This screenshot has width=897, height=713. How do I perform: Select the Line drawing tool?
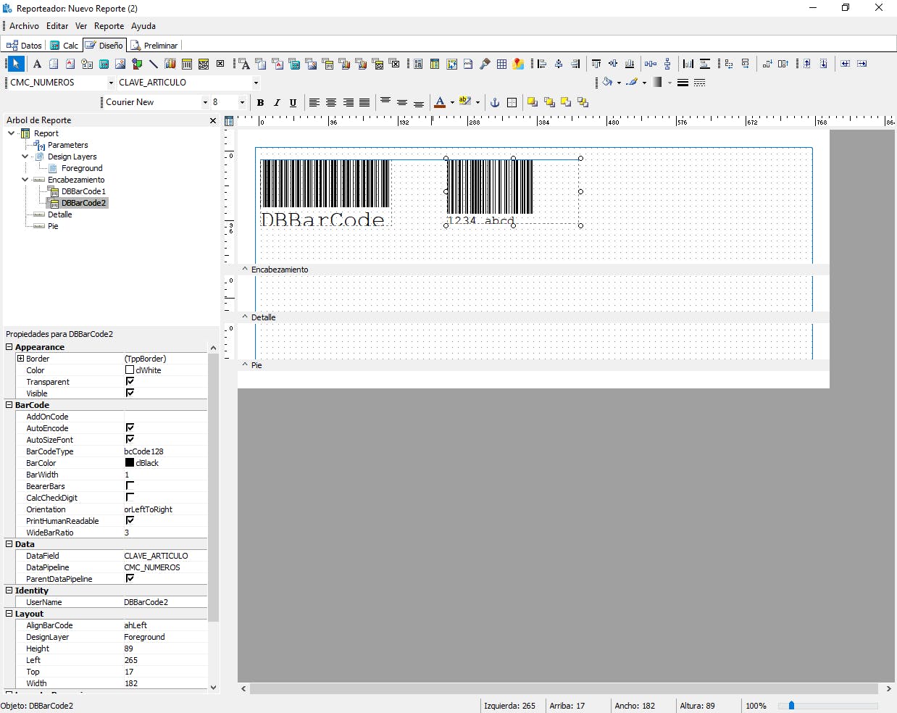coord(153,64)
